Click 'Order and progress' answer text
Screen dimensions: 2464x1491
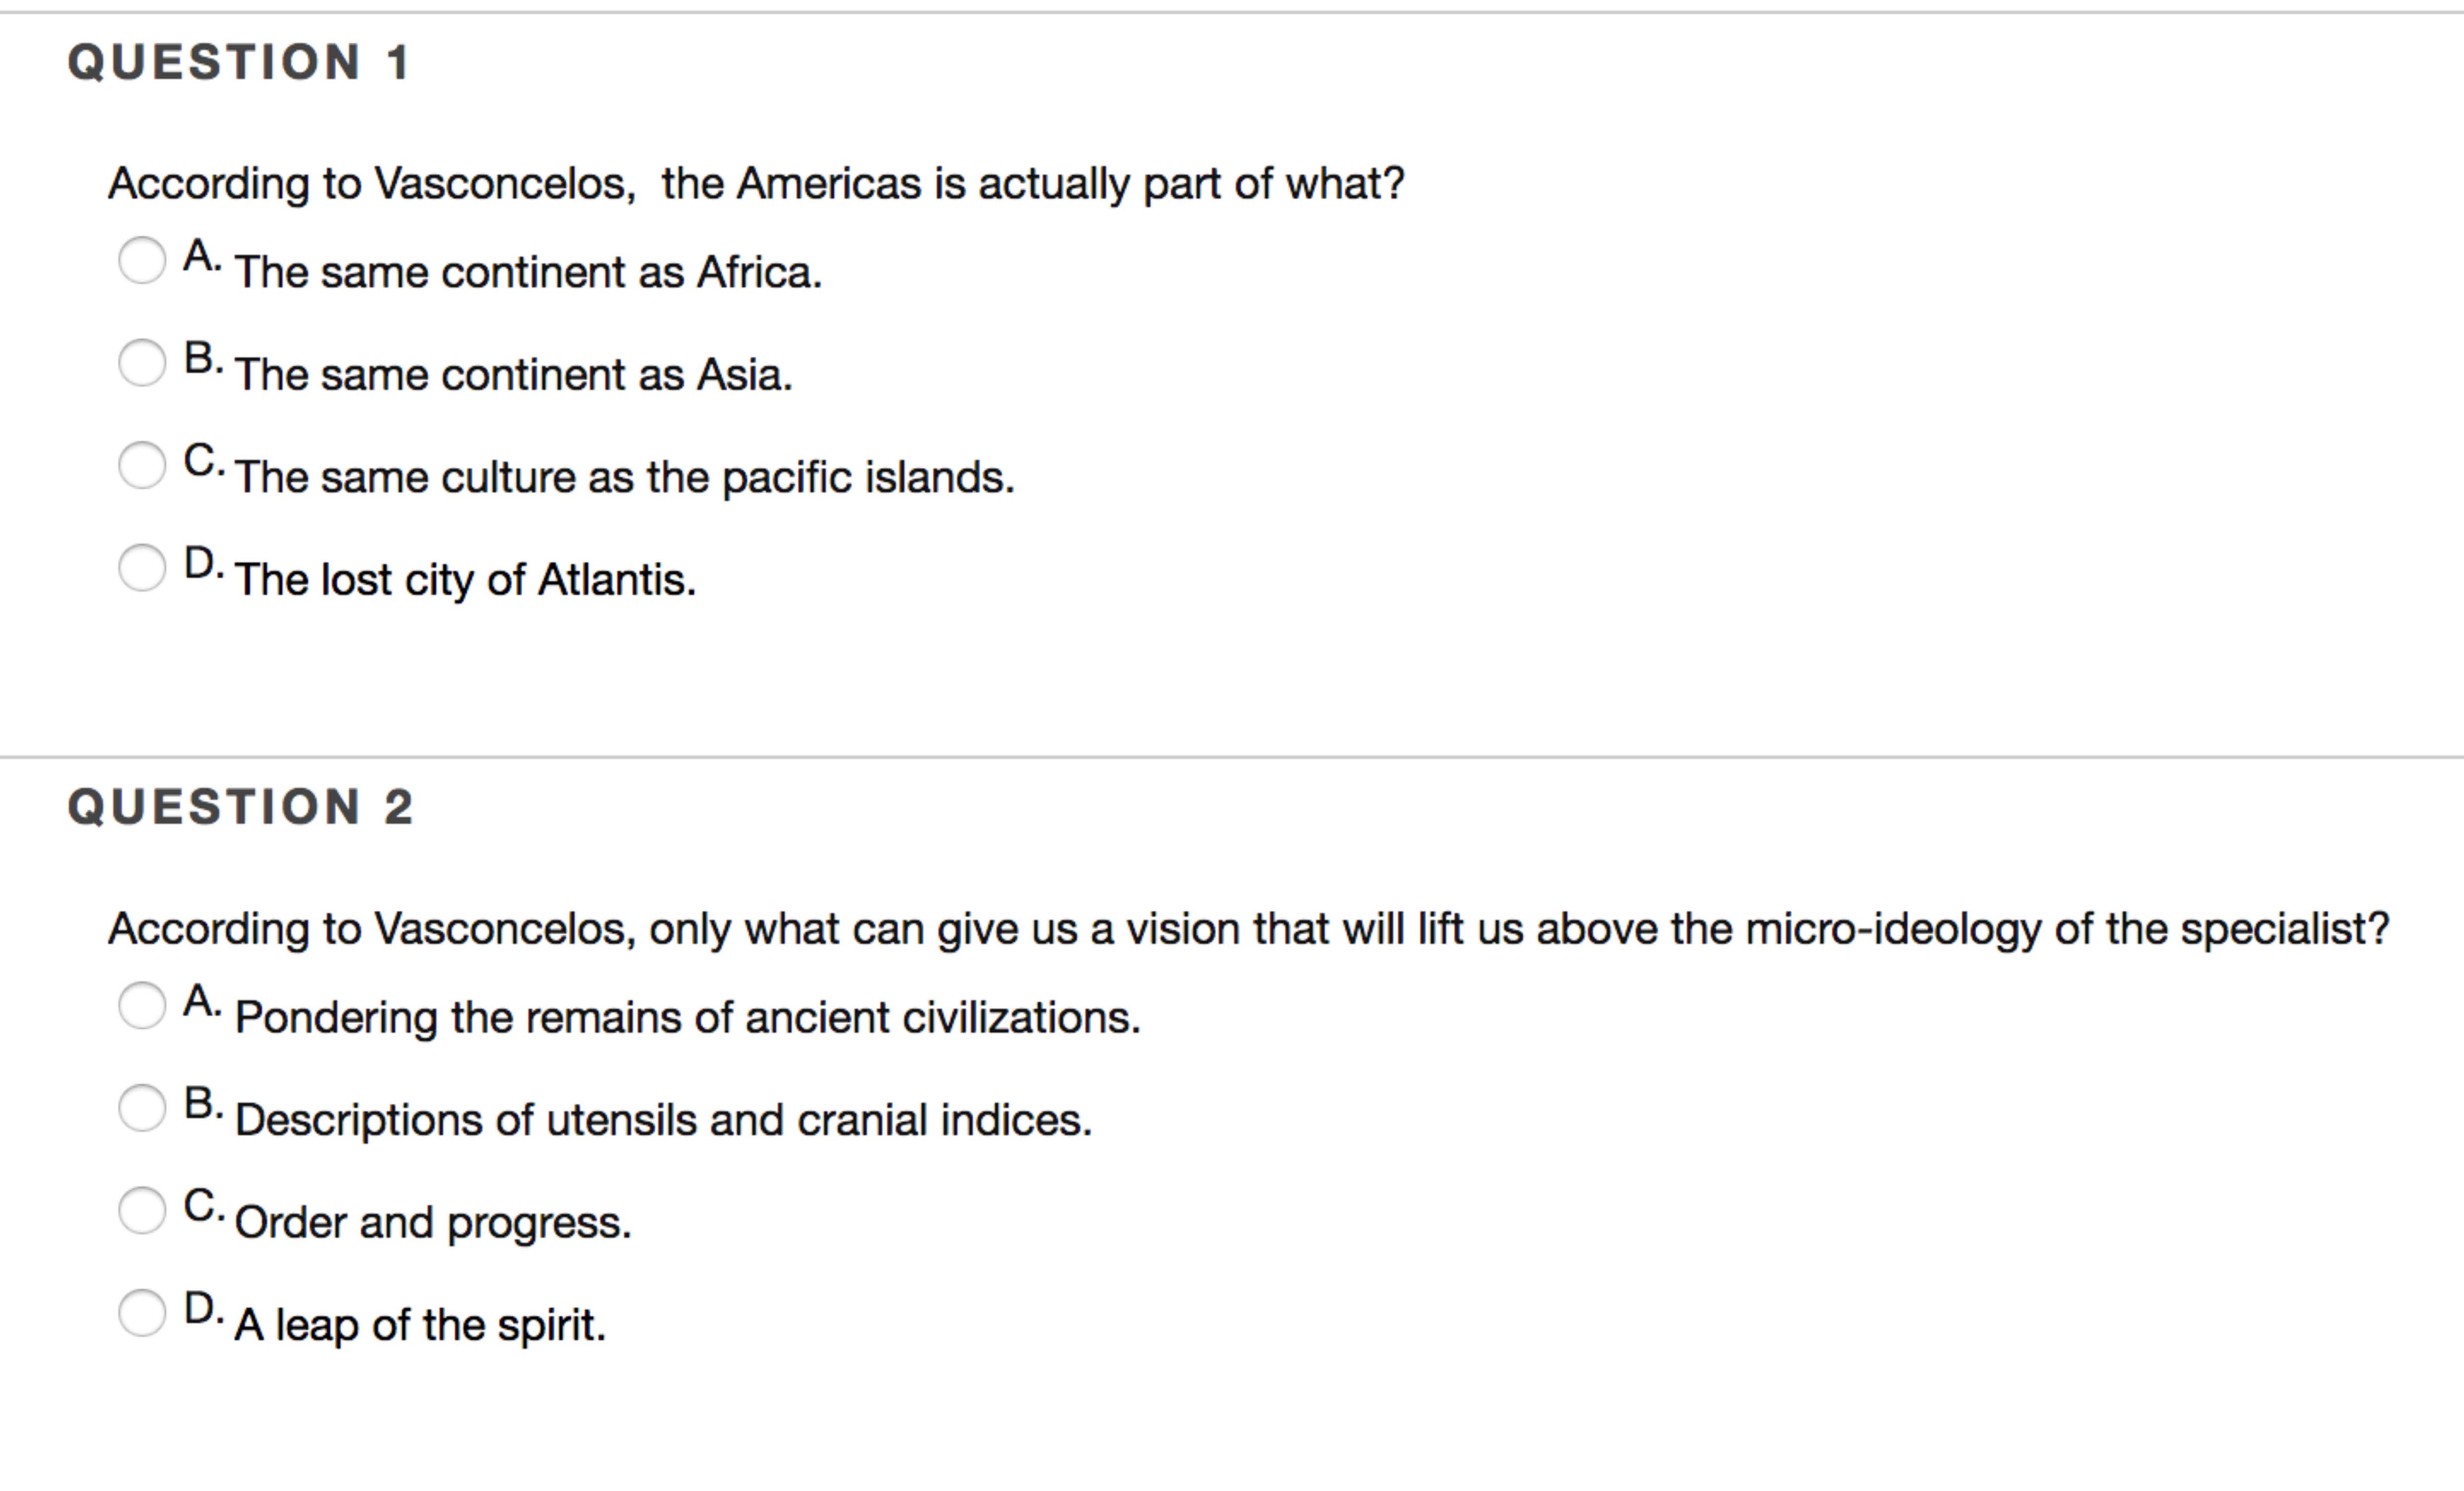coord(433,1223)
